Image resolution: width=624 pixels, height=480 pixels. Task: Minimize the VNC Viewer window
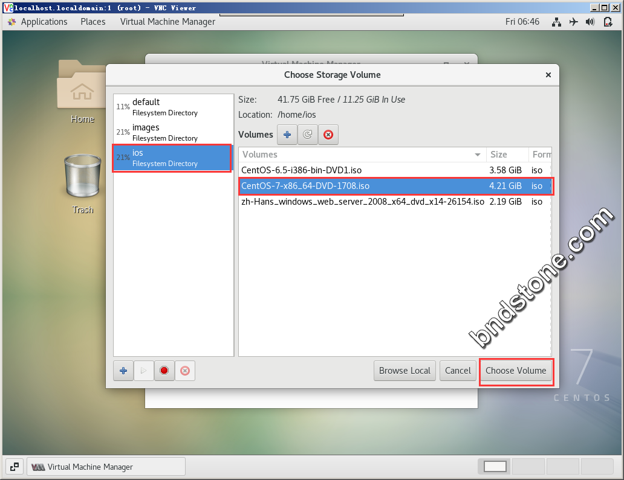(x=595, y=8)
